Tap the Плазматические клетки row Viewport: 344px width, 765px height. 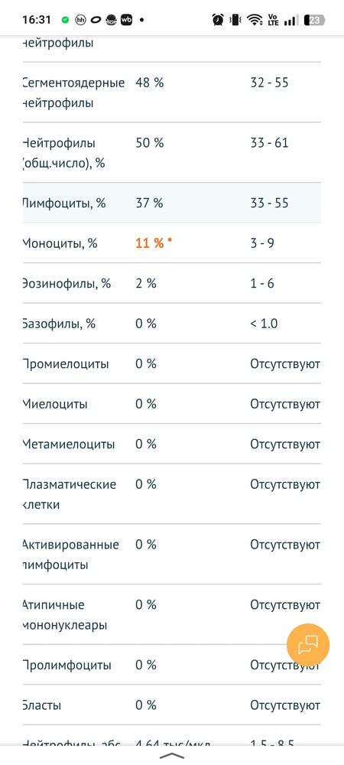click(x=171, y=494)
